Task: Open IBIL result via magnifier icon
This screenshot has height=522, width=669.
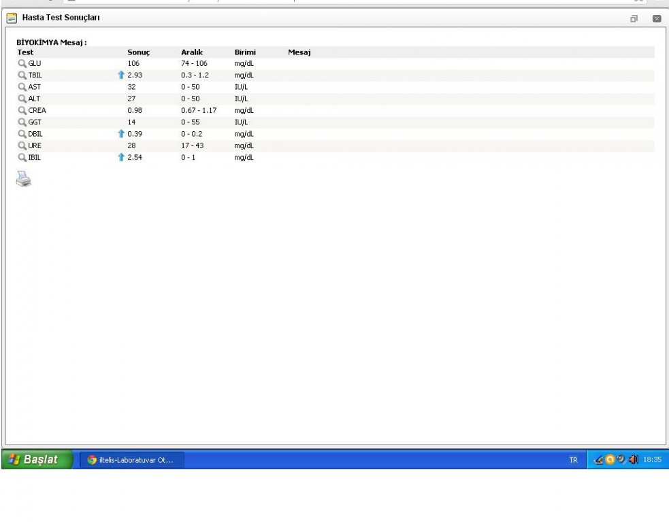Action: [x=22, y=157]
